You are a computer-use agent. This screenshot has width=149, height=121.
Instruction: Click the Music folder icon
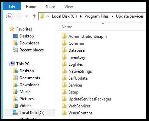(15, 91)
